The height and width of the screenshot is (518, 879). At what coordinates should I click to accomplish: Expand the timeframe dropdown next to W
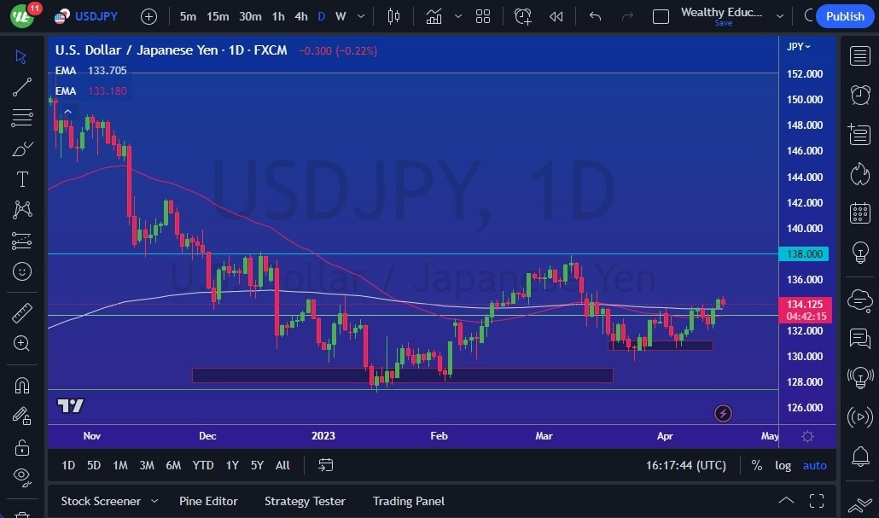click(359, 16)
